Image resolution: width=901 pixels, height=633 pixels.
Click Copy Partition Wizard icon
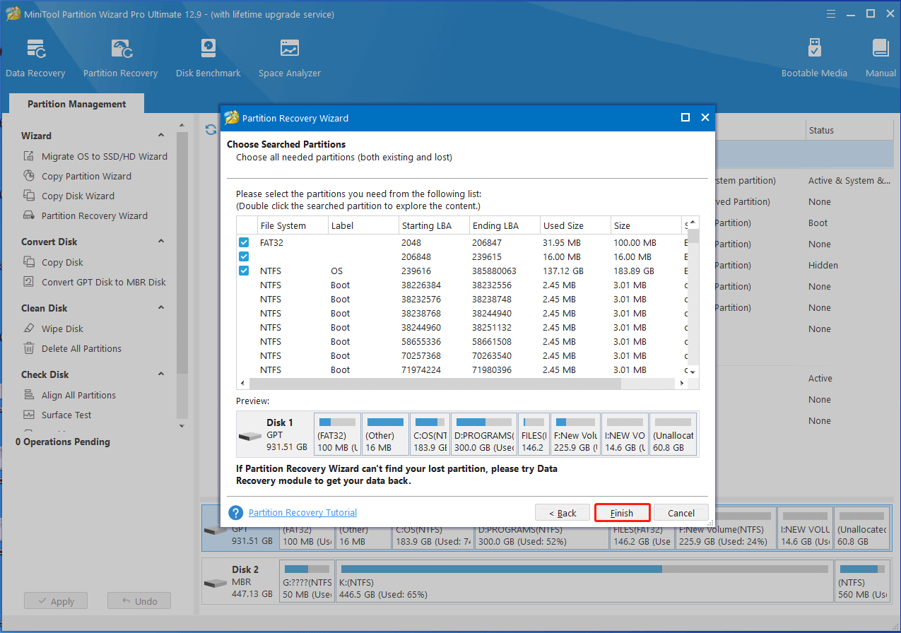click(29, 176)
